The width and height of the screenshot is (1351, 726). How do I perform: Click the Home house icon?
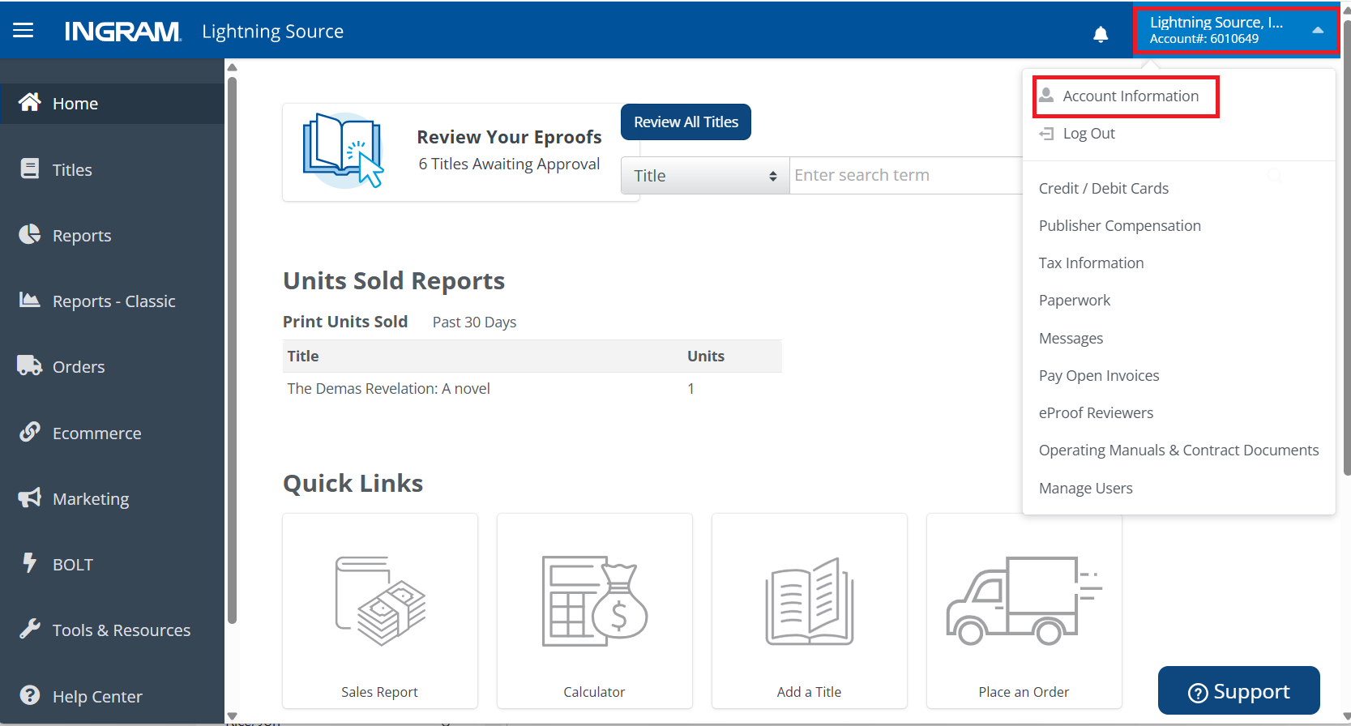[x=30, y=102]
